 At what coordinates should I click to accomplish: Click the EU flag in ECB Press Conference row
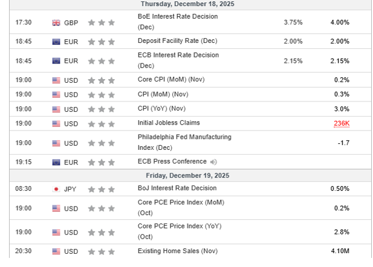[56, 162]
